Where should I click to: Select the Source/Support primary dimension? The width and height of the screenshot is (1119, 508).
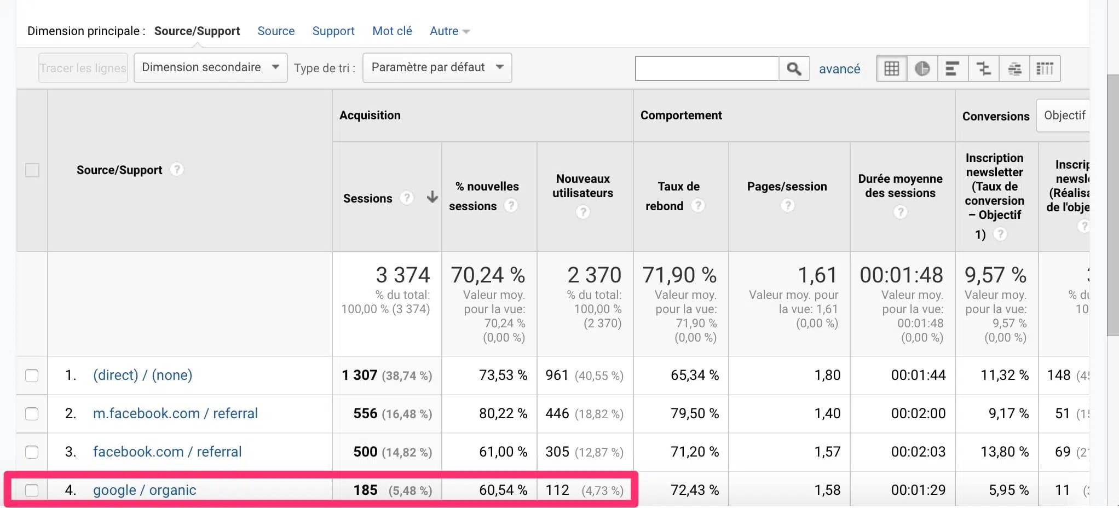click(x=197, y=31)
